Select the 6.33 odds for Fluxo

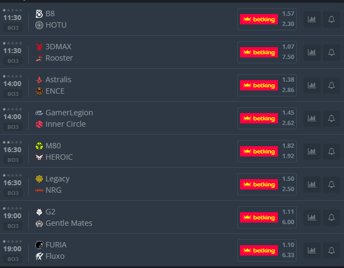[288, 255]
